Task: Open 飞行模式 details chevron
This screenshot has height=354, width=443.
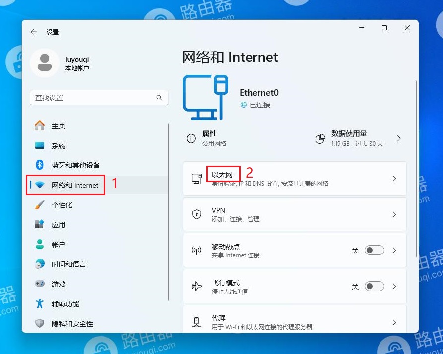Action: coord(394,286)
